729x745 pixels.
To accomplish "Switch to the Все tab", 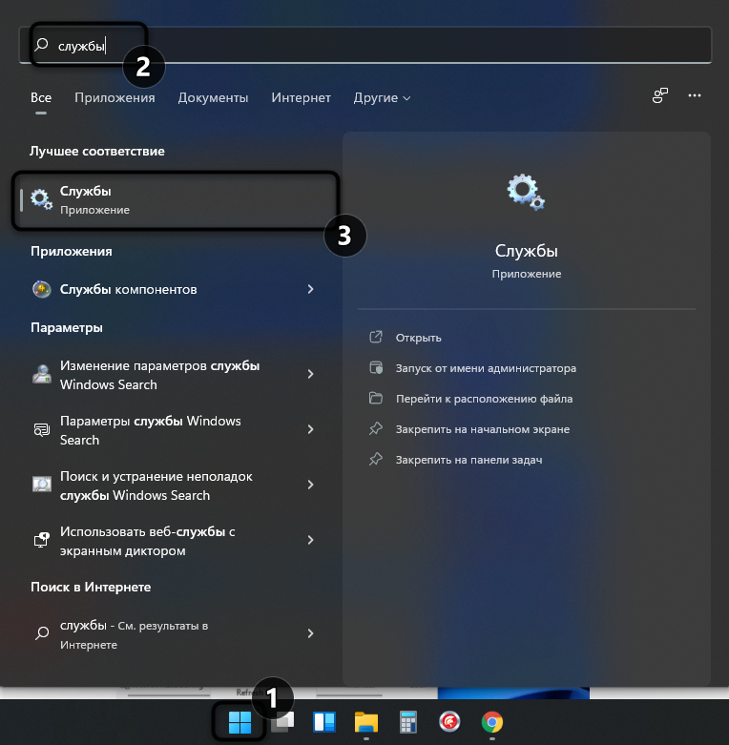I will pos(41,97).
